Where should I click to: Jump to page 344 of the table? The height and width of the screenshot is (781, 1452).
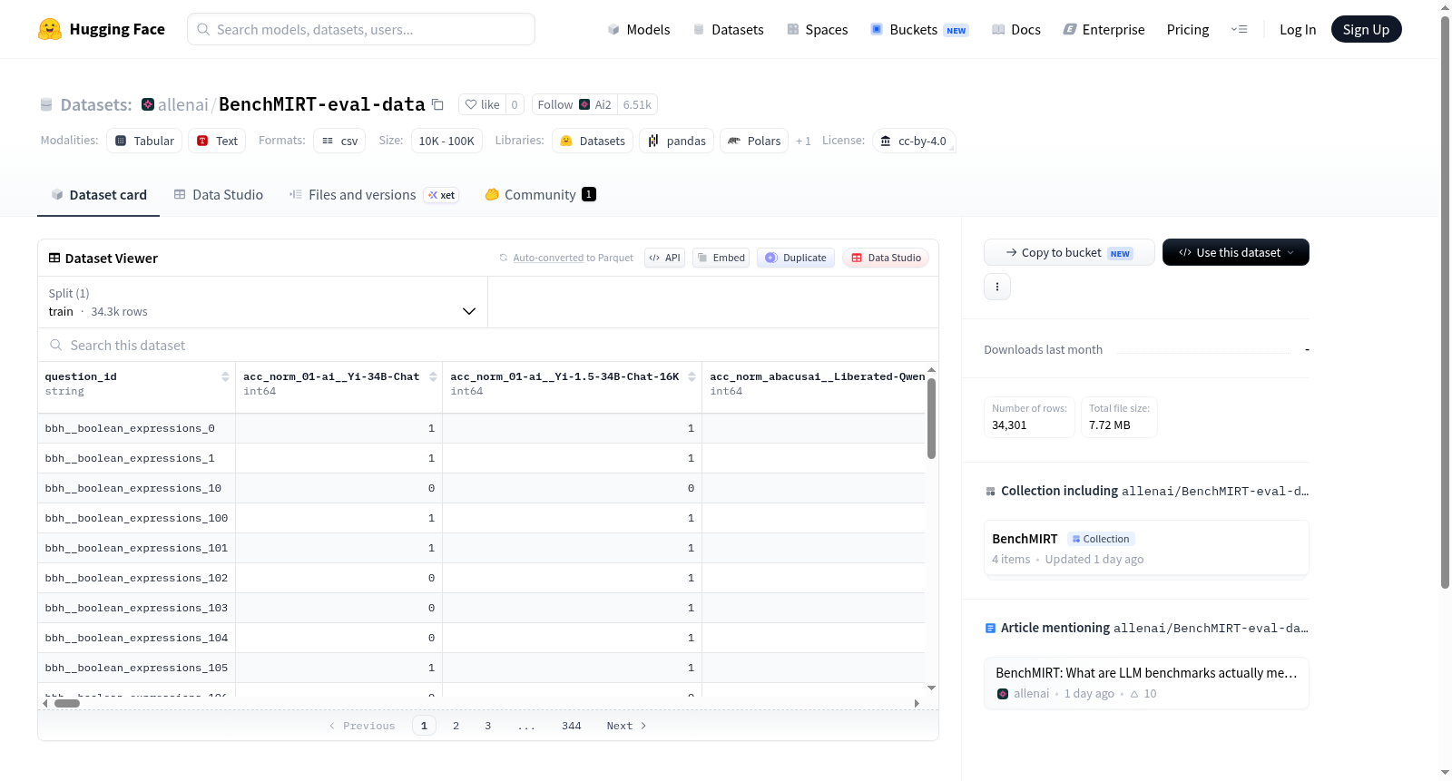click(572, 726)
